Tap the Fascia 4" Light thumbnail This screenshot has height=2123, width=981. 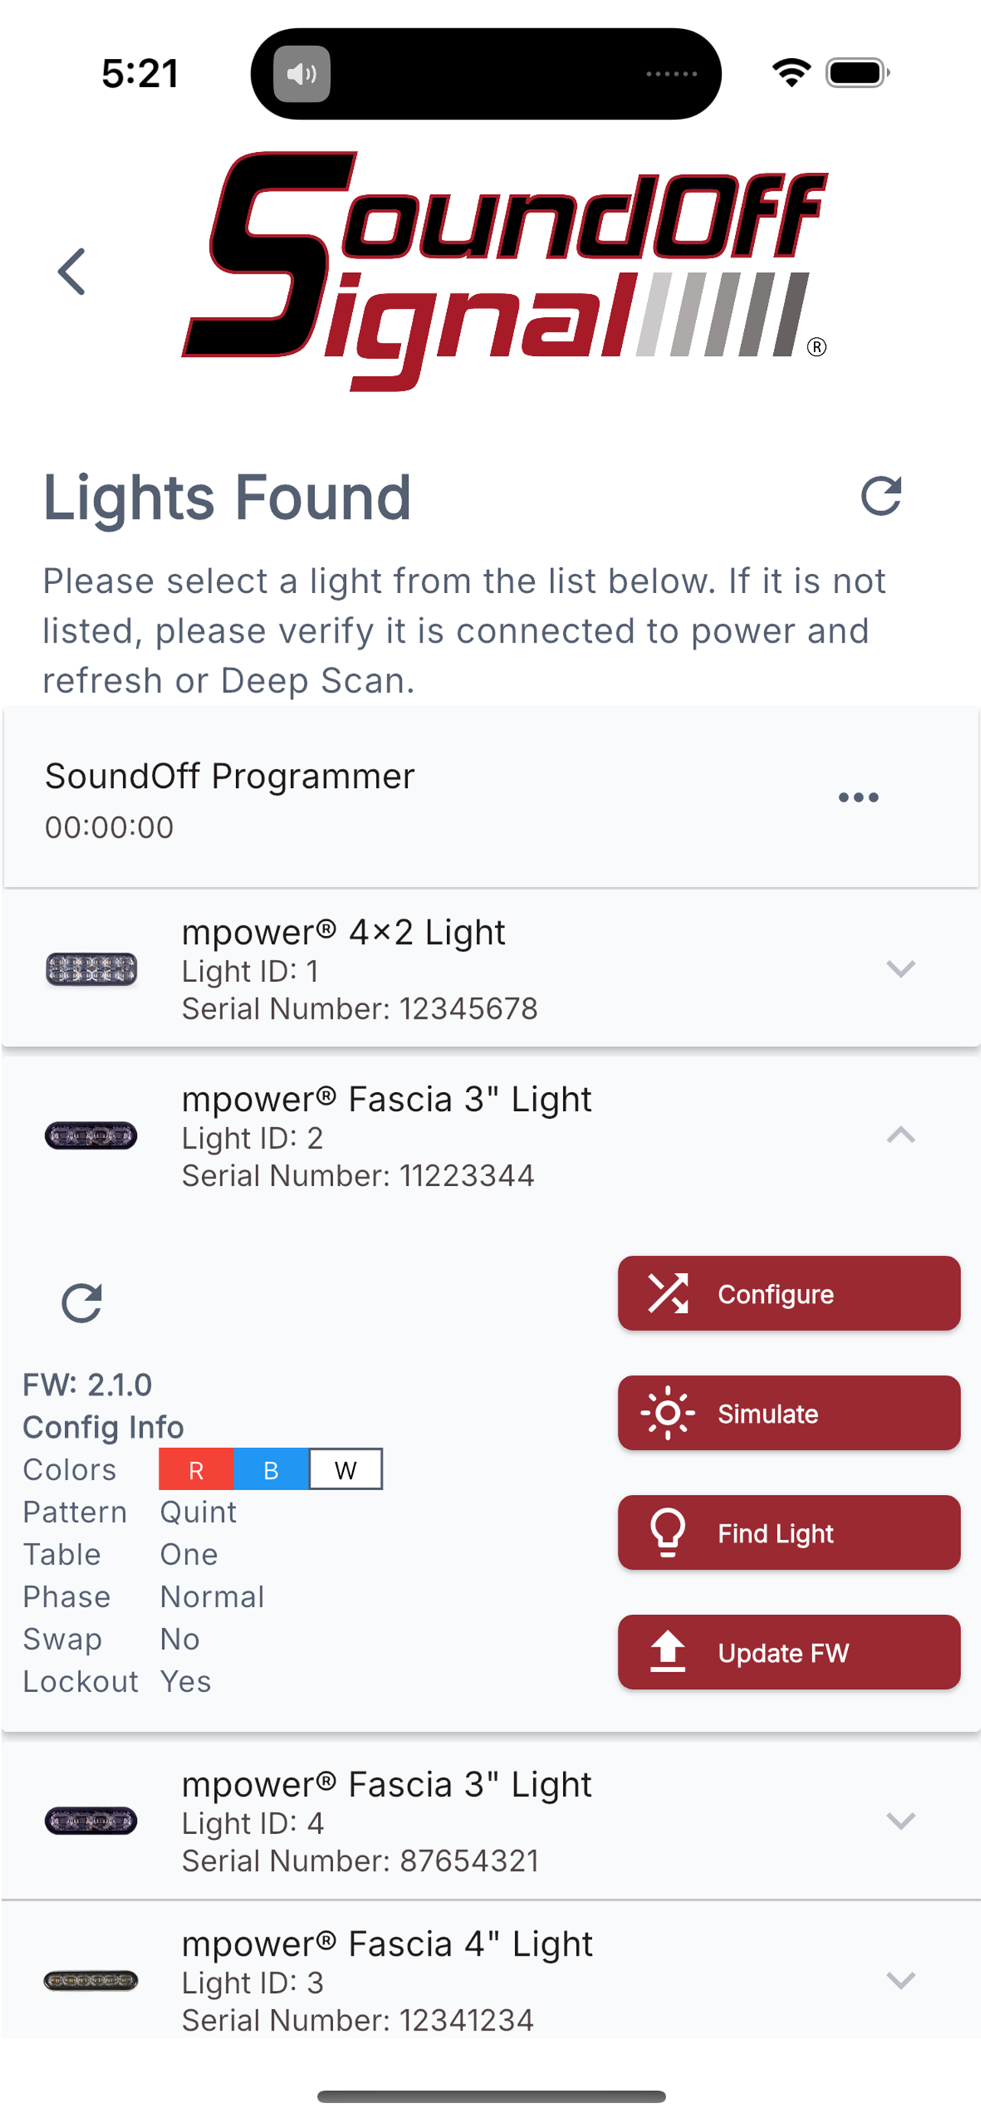click(x=91, y=1980)
